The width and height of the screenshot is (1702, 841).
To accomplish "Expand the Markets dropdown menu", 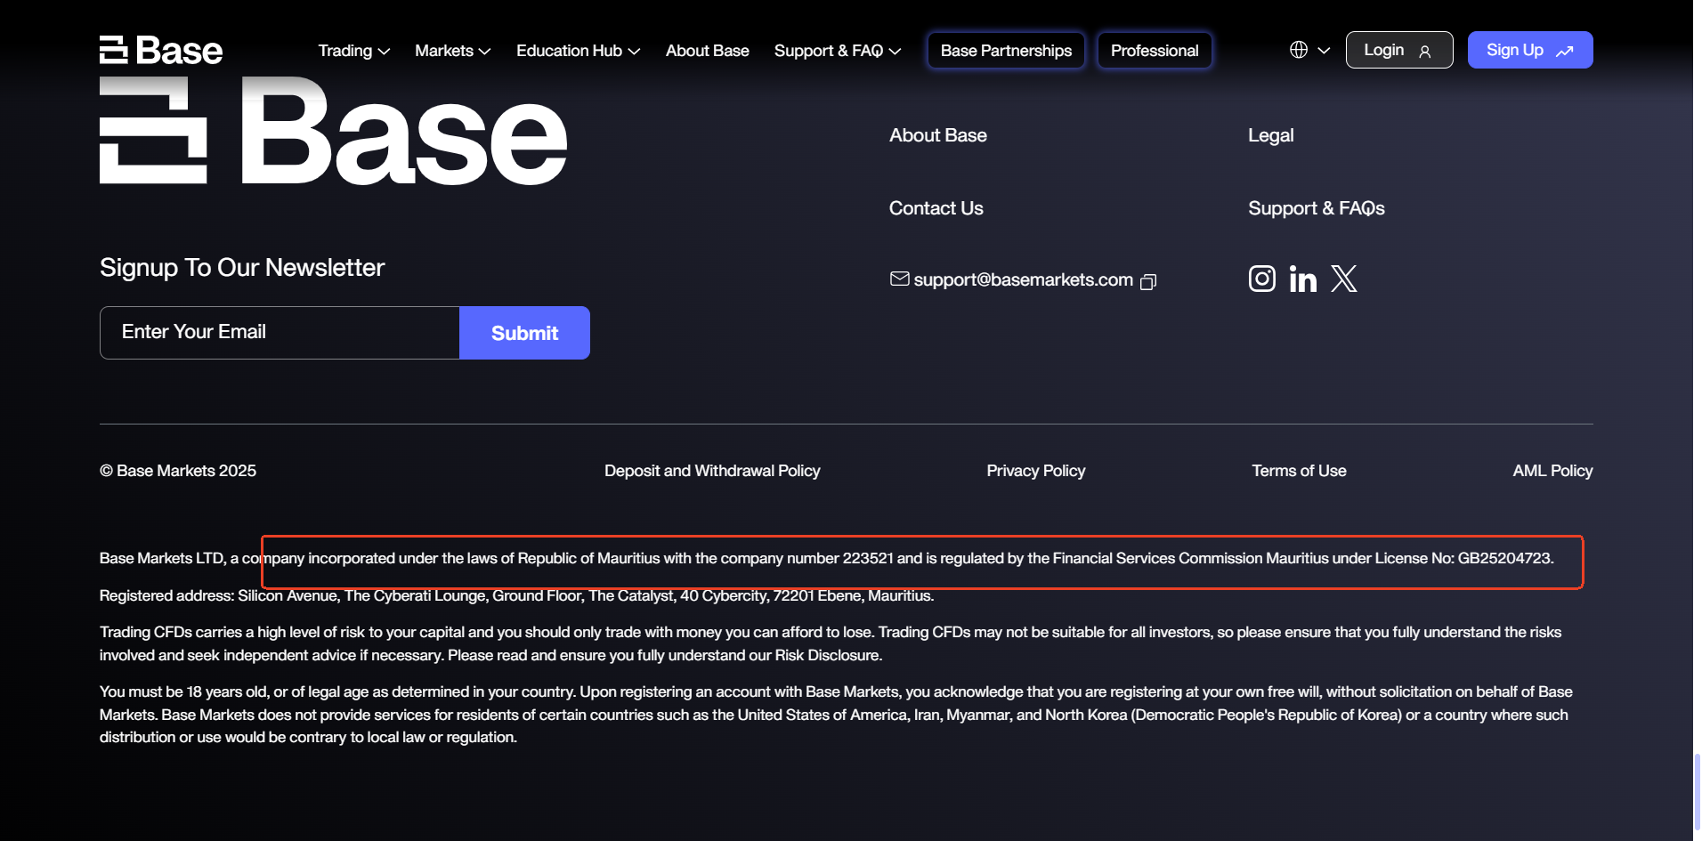I will [452, 51].
